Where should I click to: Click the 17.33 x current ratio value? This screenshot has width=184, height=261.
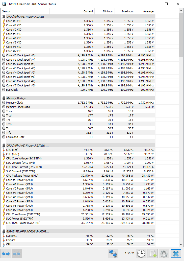[88, 107]
